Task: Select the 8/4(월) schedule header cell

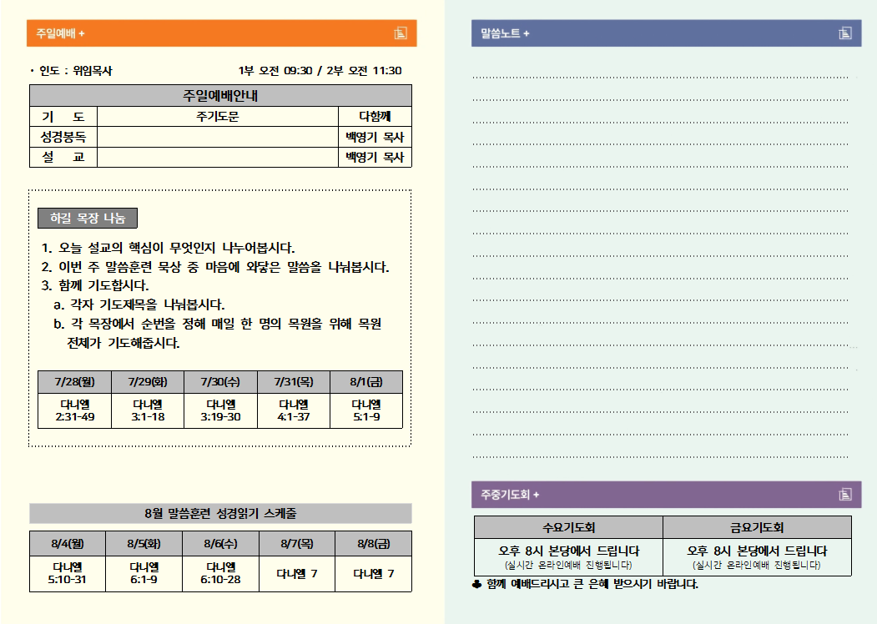Action: [67, 543]
